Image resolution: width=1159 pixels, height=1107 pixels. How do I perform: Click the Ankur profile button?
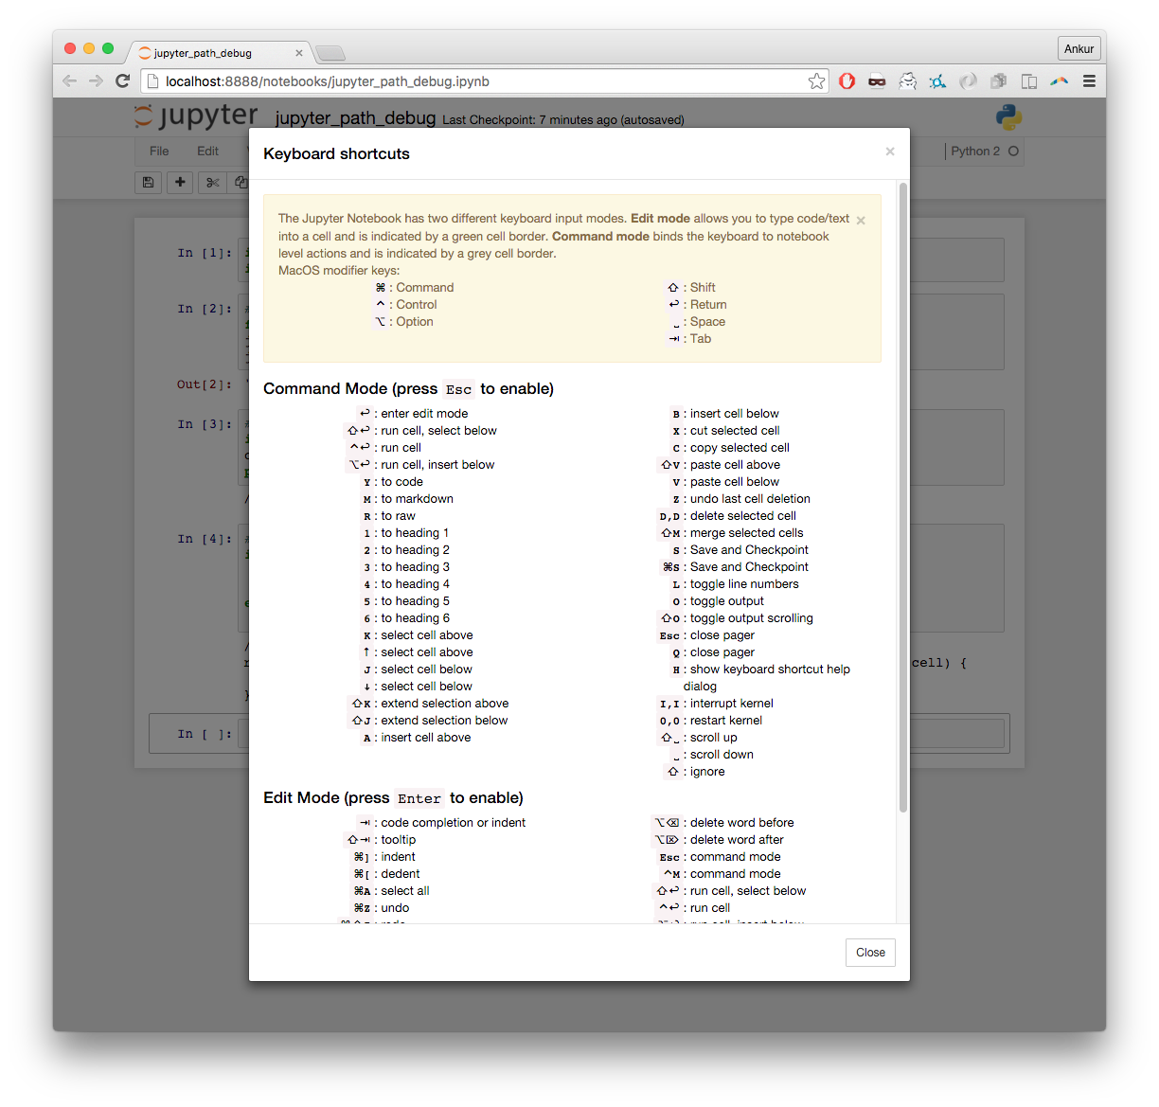[1079, 47]
